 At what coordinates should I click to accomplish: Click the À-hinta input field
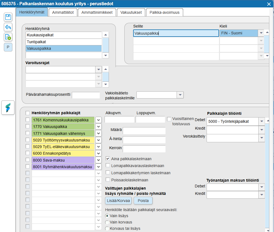click(x=144, y=140)
